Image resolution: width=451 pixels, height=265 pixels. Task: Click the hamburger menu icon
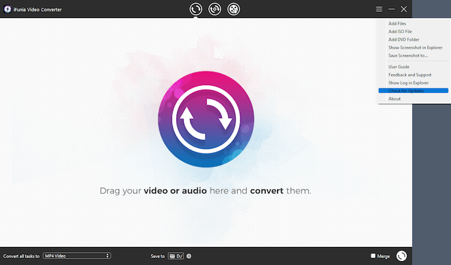pyautogui.click(x=379, y=9)
